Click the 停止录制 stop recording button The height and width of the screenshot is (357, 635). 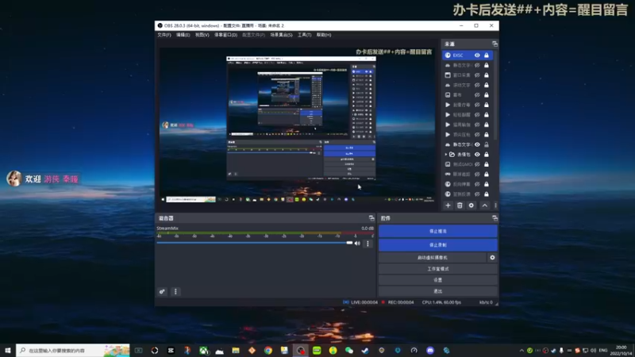438,245
